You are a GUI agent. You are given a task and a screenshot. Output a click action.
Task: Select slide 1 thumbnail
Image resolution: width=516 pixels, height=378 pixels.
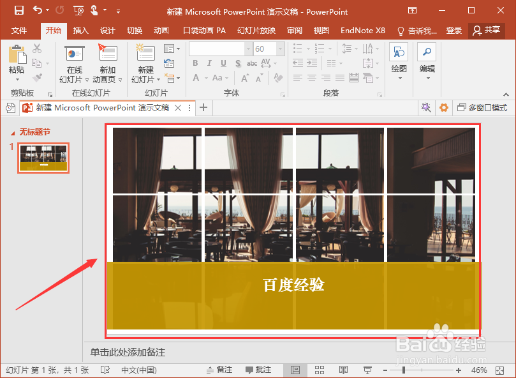pyautogui.click(x=43, y=158)
